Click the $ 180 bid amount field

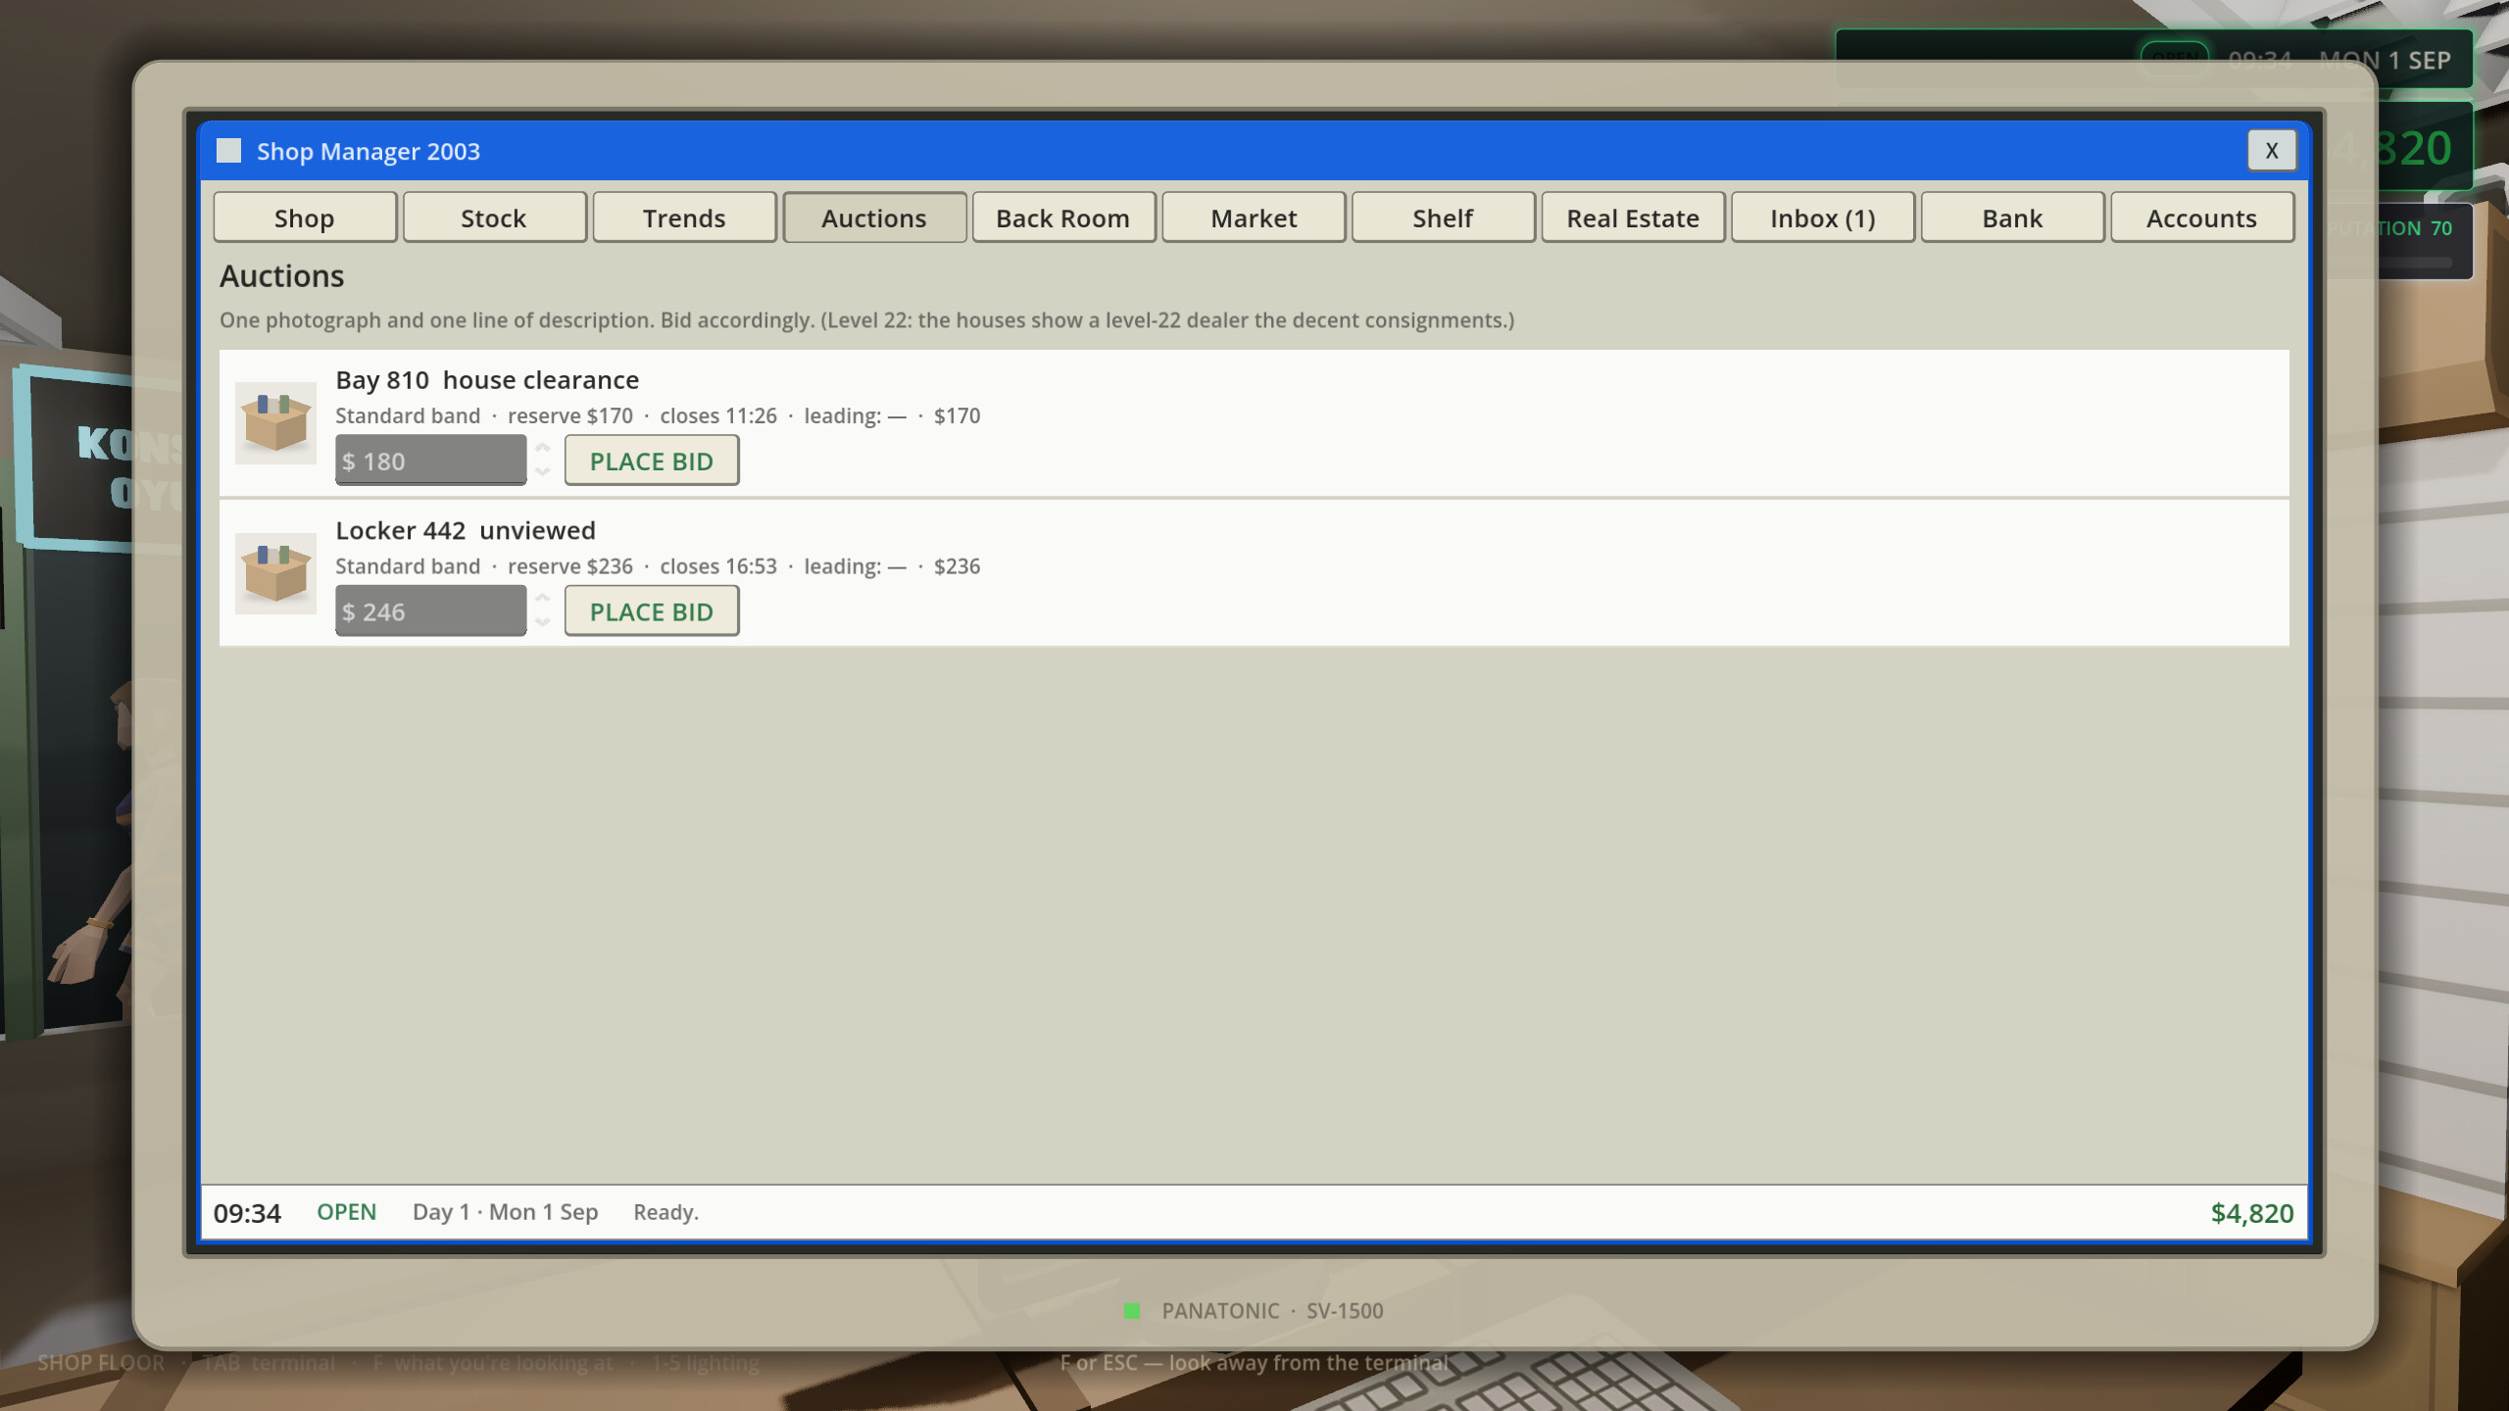click(430, 461)
